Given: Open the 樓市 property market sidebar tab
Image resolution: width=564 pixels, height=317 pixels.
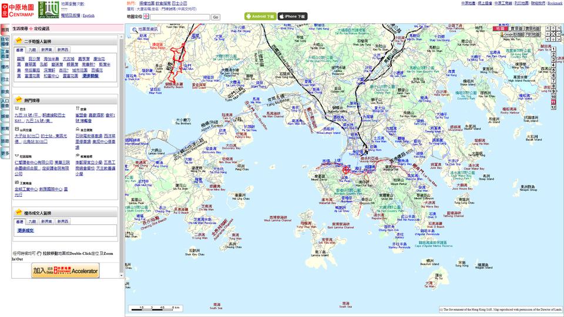Looking at the screenshot, I should point(5,67).
